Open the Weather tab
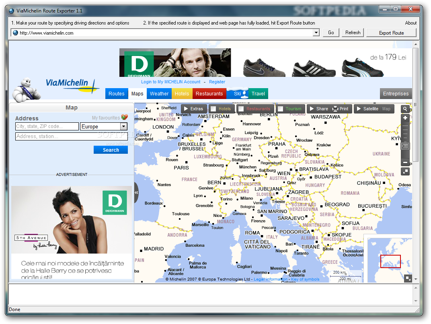This screenshot has width=431, height=324. (159, 94)
